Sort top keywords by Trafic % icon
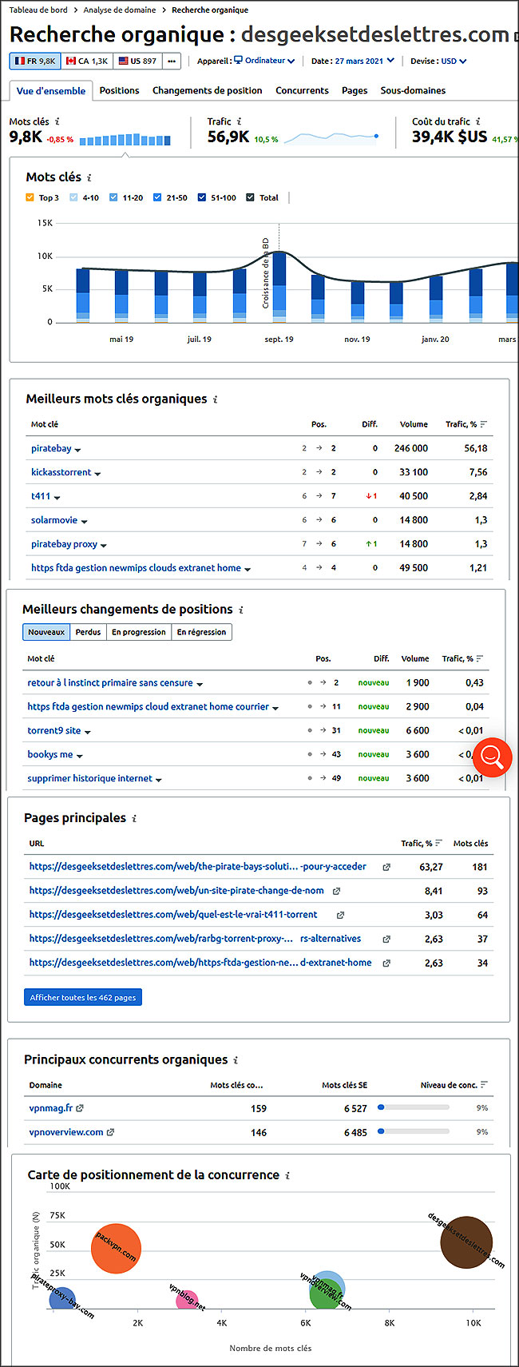This screenshot has width=519, height=1367. point(484,424)
